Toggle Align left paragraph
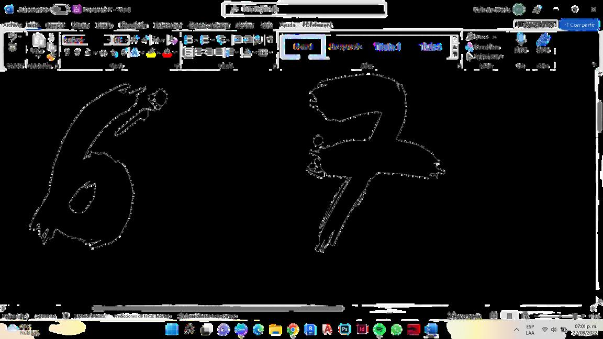Screen dimensions: 603x339 (x=188, y=52)
